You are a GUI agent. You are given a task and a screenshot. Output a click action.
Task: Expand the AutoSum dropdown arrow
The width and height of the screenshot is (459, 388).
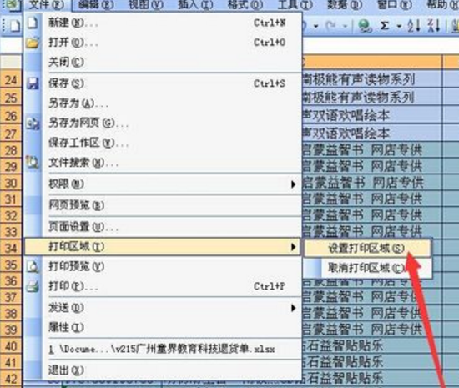coord(399,27)
